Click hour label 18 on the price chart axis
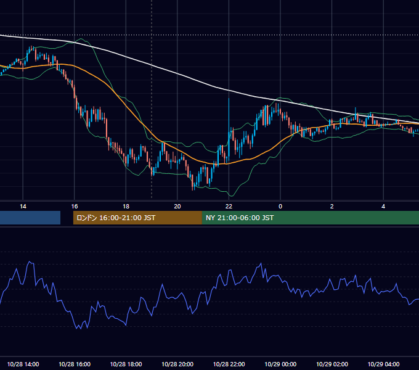The image size is (419, 370). click(x=126, y=207)
